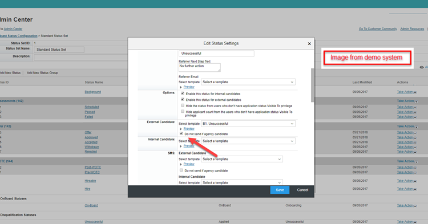The image size is (428, 224).
Task: Click Add New Status Group
Action: 42,73
